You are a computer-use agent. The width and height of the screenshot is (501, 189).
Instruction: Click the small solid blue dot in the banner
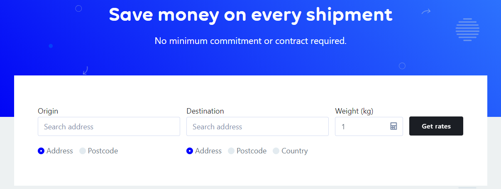[x=51, y=46]
